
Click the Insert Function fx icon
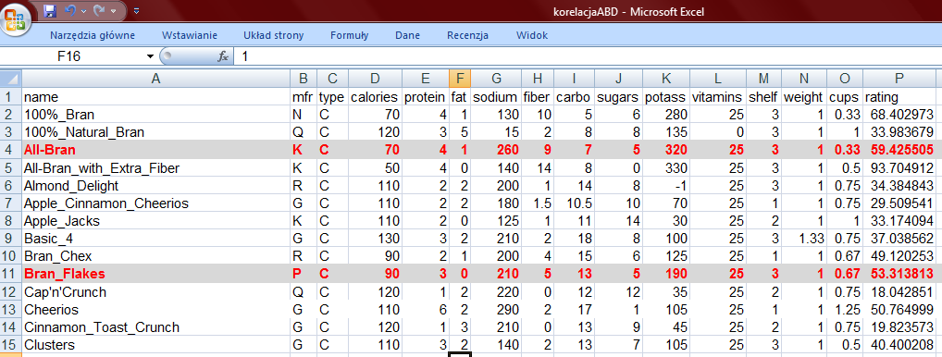point(223,57)
